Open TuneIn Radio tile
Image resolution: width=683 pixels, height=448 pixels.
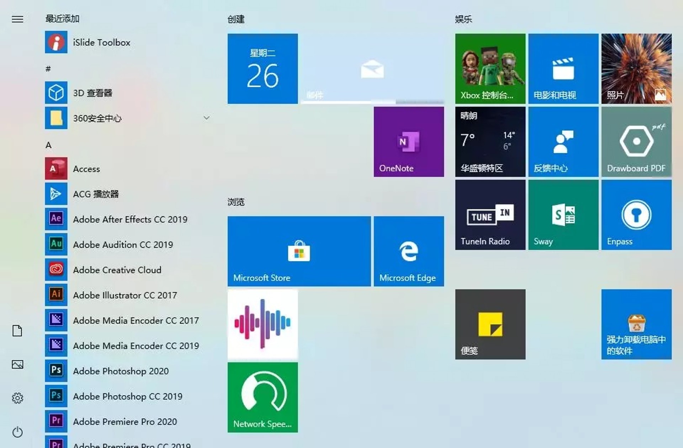click(x=490, y=215)
